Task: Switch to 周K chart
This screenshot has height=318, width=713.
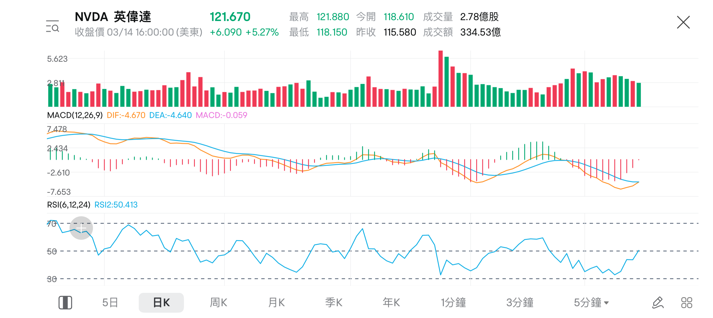Action: pos(219,303)
